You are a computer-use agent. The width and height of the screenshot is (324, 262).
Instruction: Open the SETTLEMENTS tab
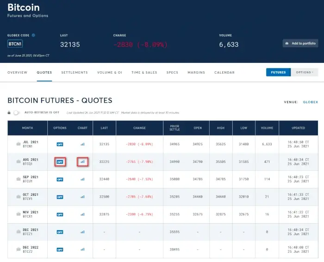(75, 73)
